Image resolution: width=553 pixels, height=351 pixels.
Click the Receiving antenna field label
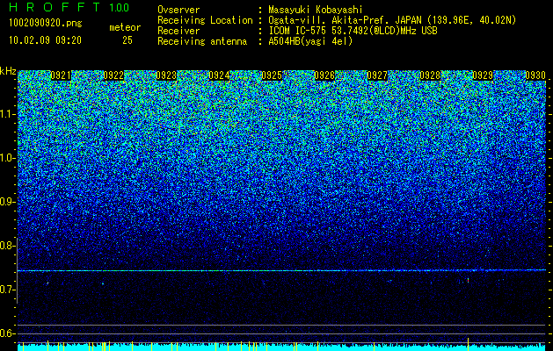pyautogui.click(x=202, y=41)
